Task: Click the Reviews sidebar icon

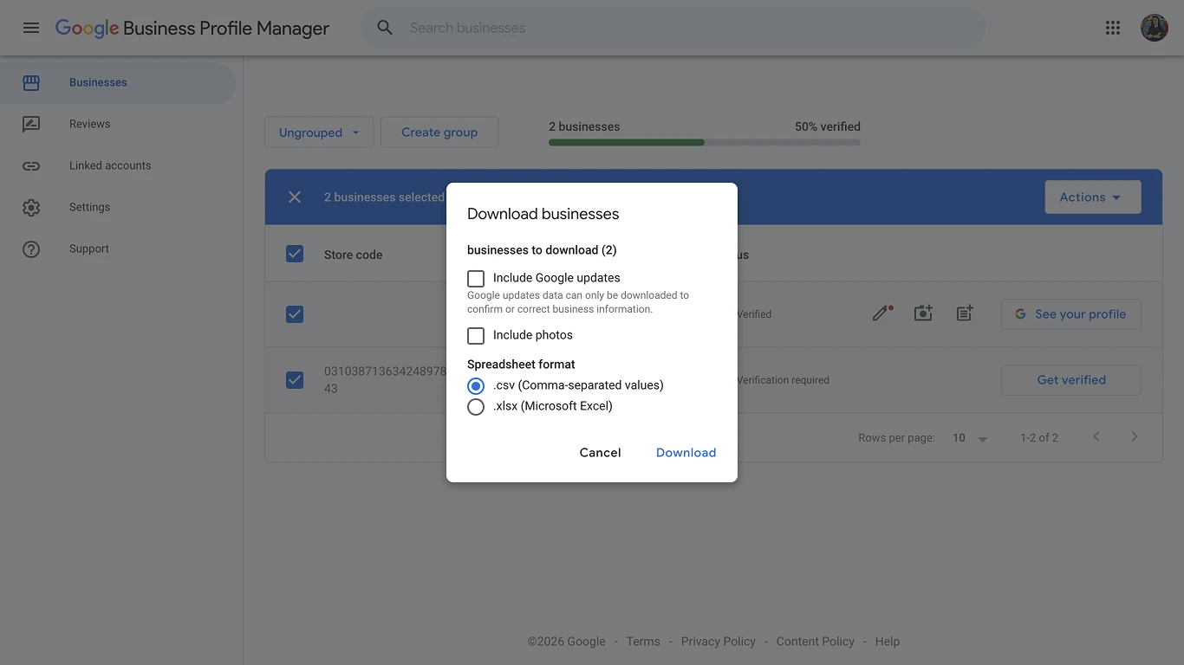Action: [31, 125]
